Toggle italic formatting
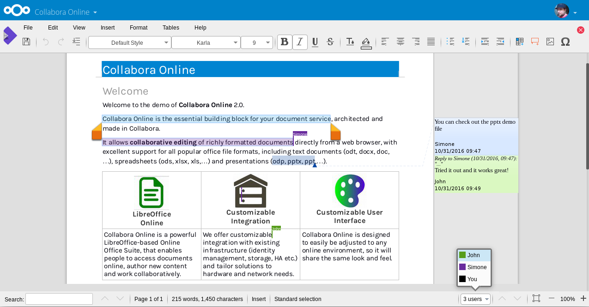 [299, 42]
